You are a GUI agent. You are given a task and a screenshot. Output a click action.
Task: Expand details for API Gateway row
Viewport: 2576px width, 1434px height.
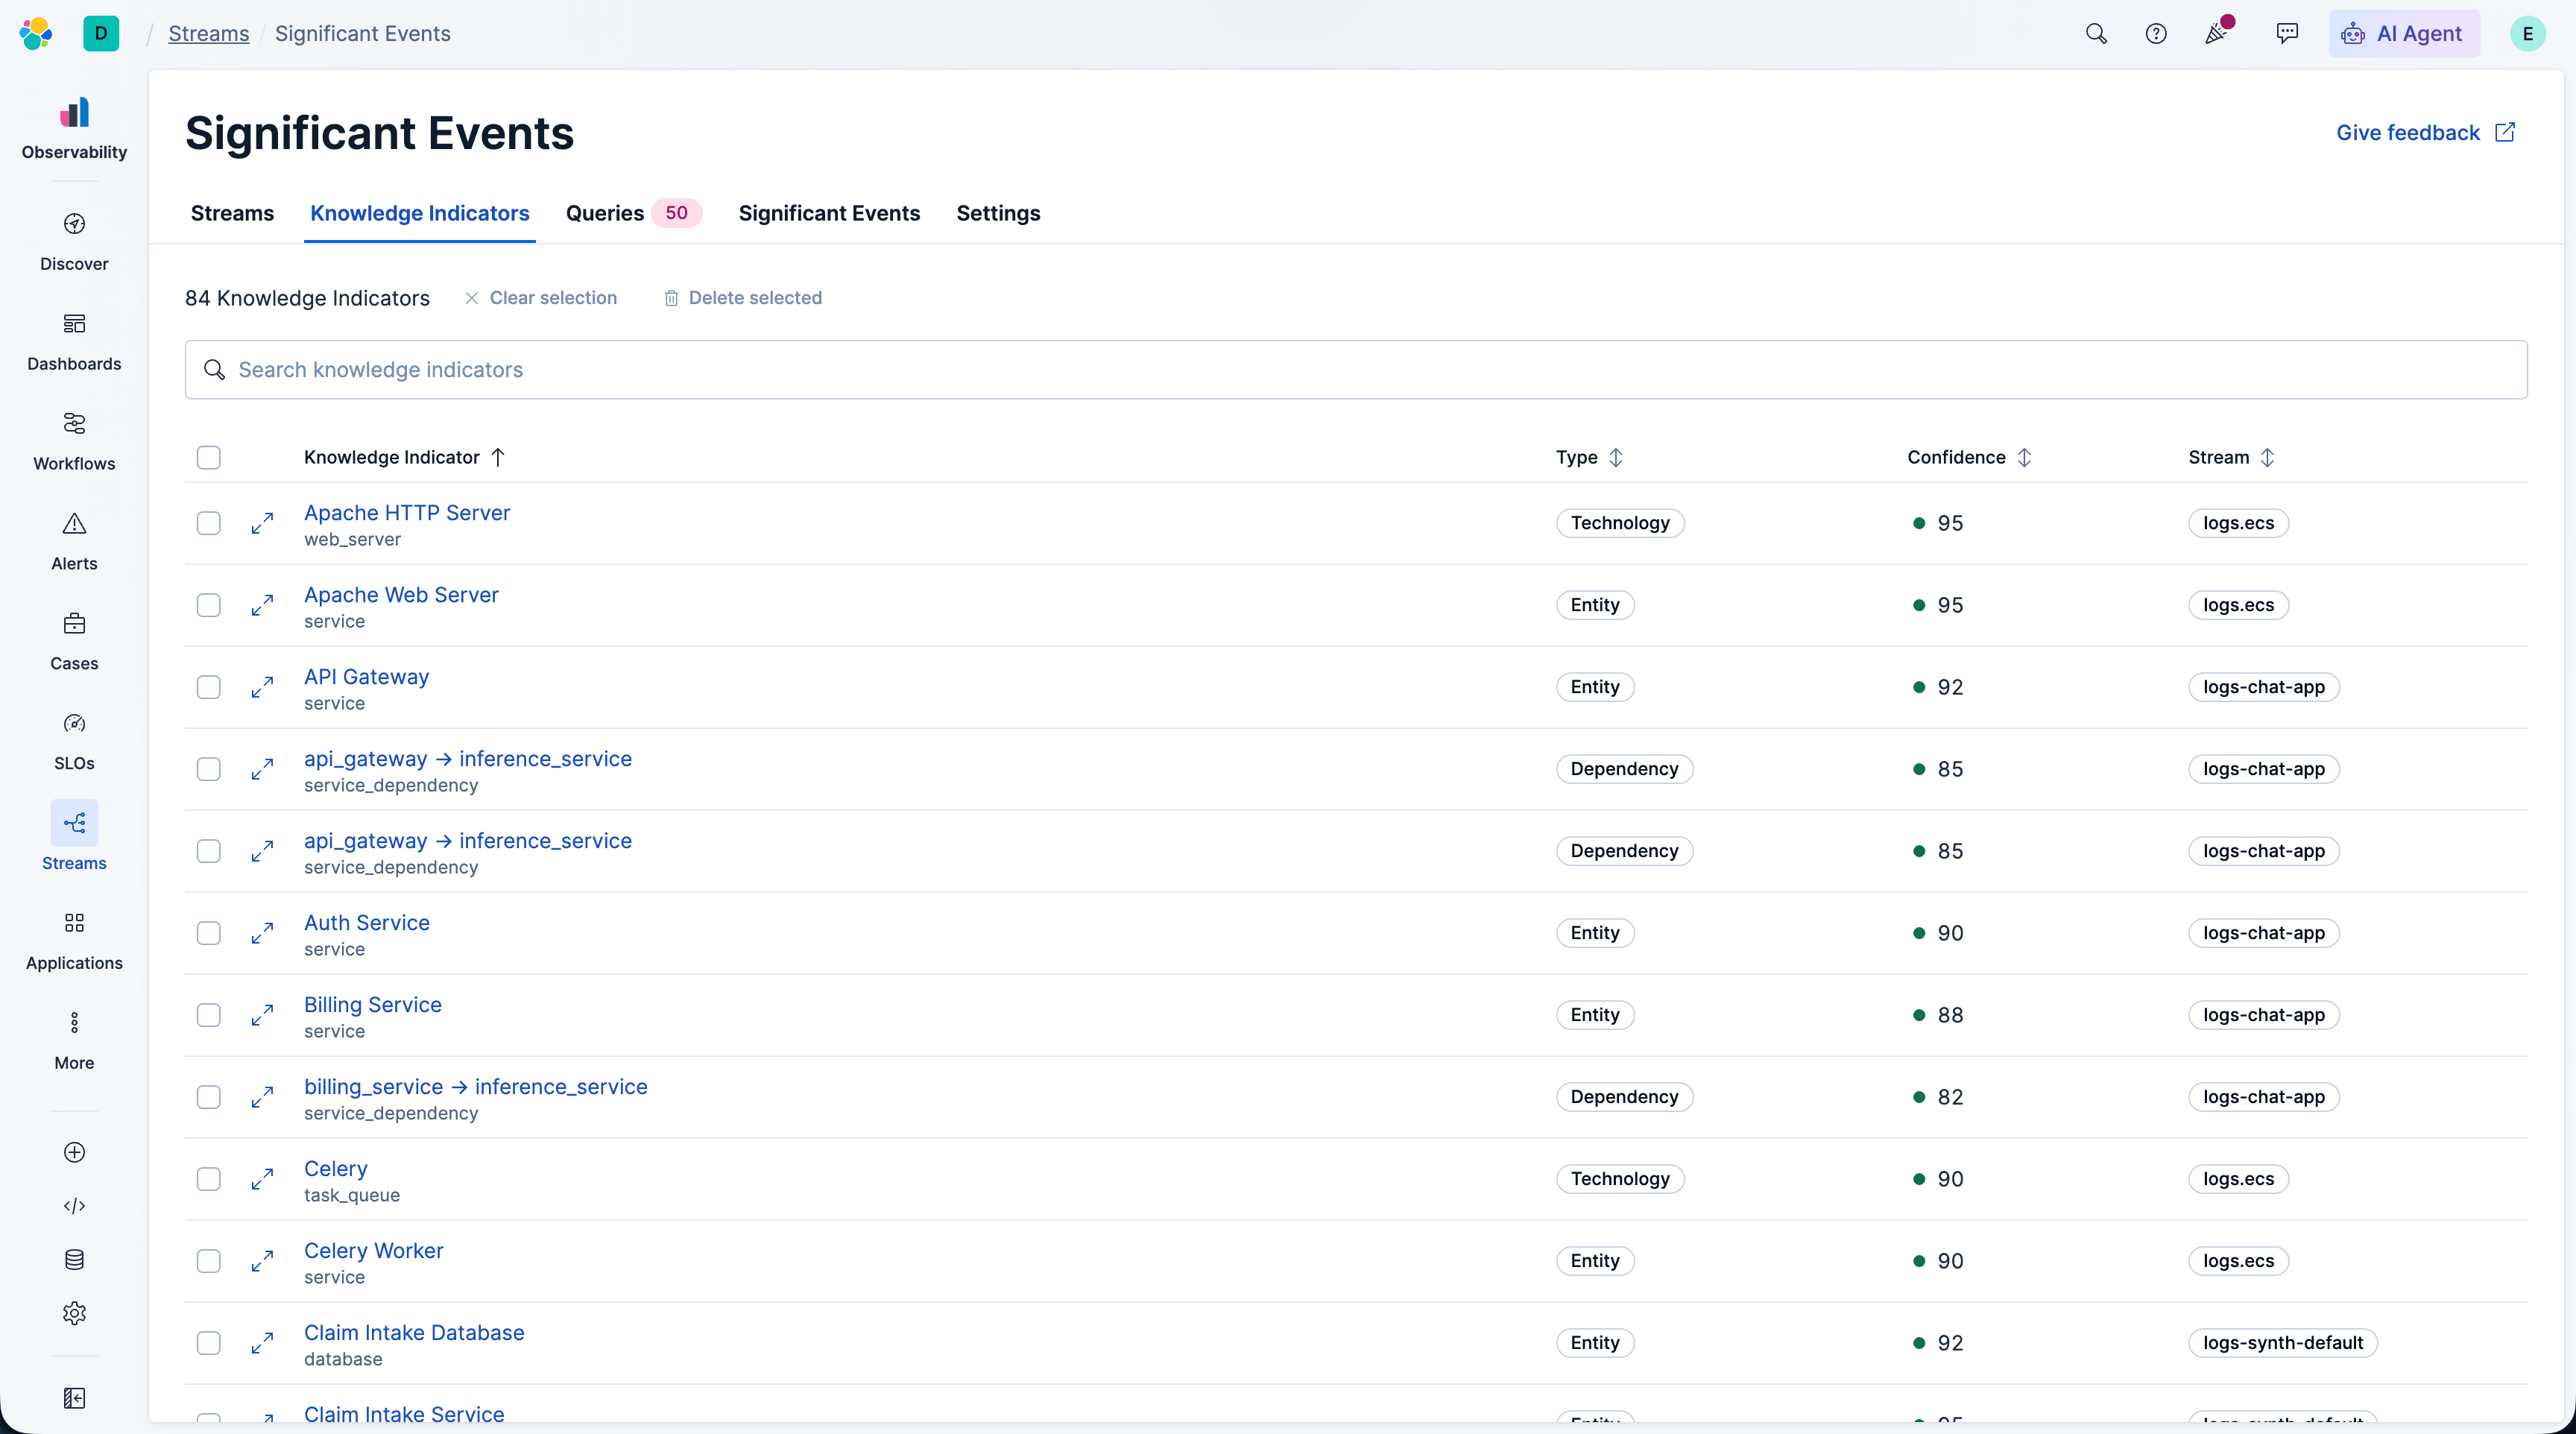[x=262, y=687]
